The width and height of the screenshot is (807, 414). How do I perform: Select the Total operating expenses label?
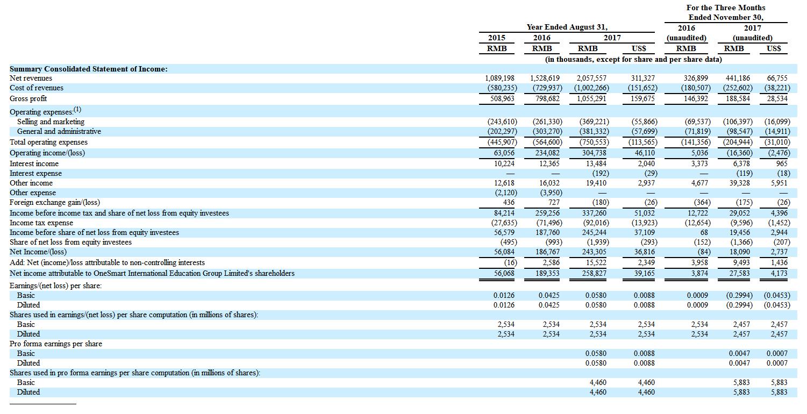(48, 142)
